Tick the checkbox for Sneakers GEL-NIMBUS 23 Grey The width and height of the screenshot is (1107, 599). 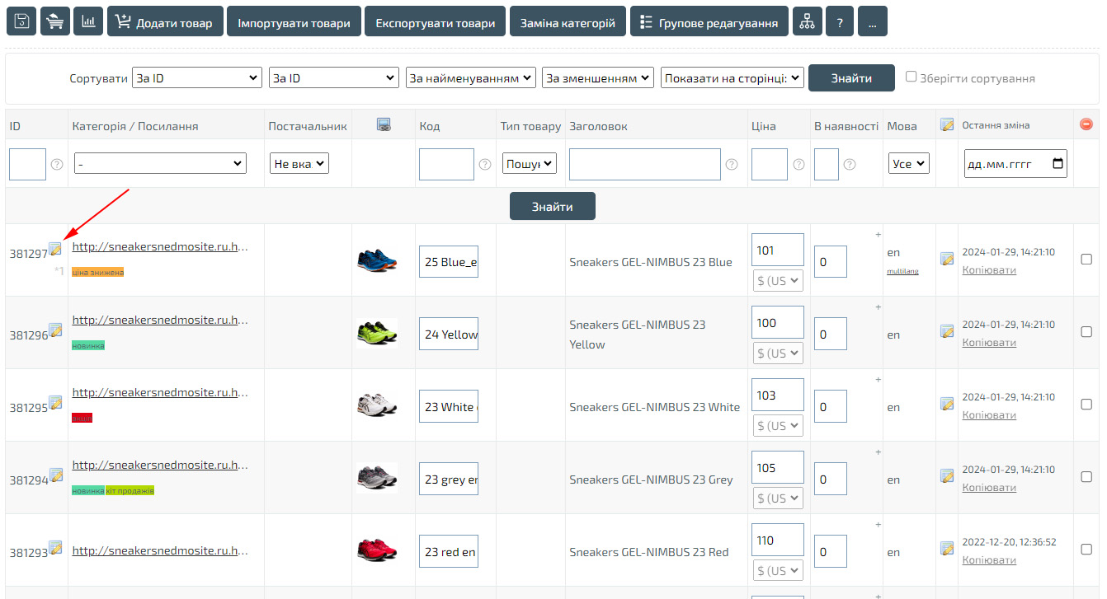pos(1086,476)
